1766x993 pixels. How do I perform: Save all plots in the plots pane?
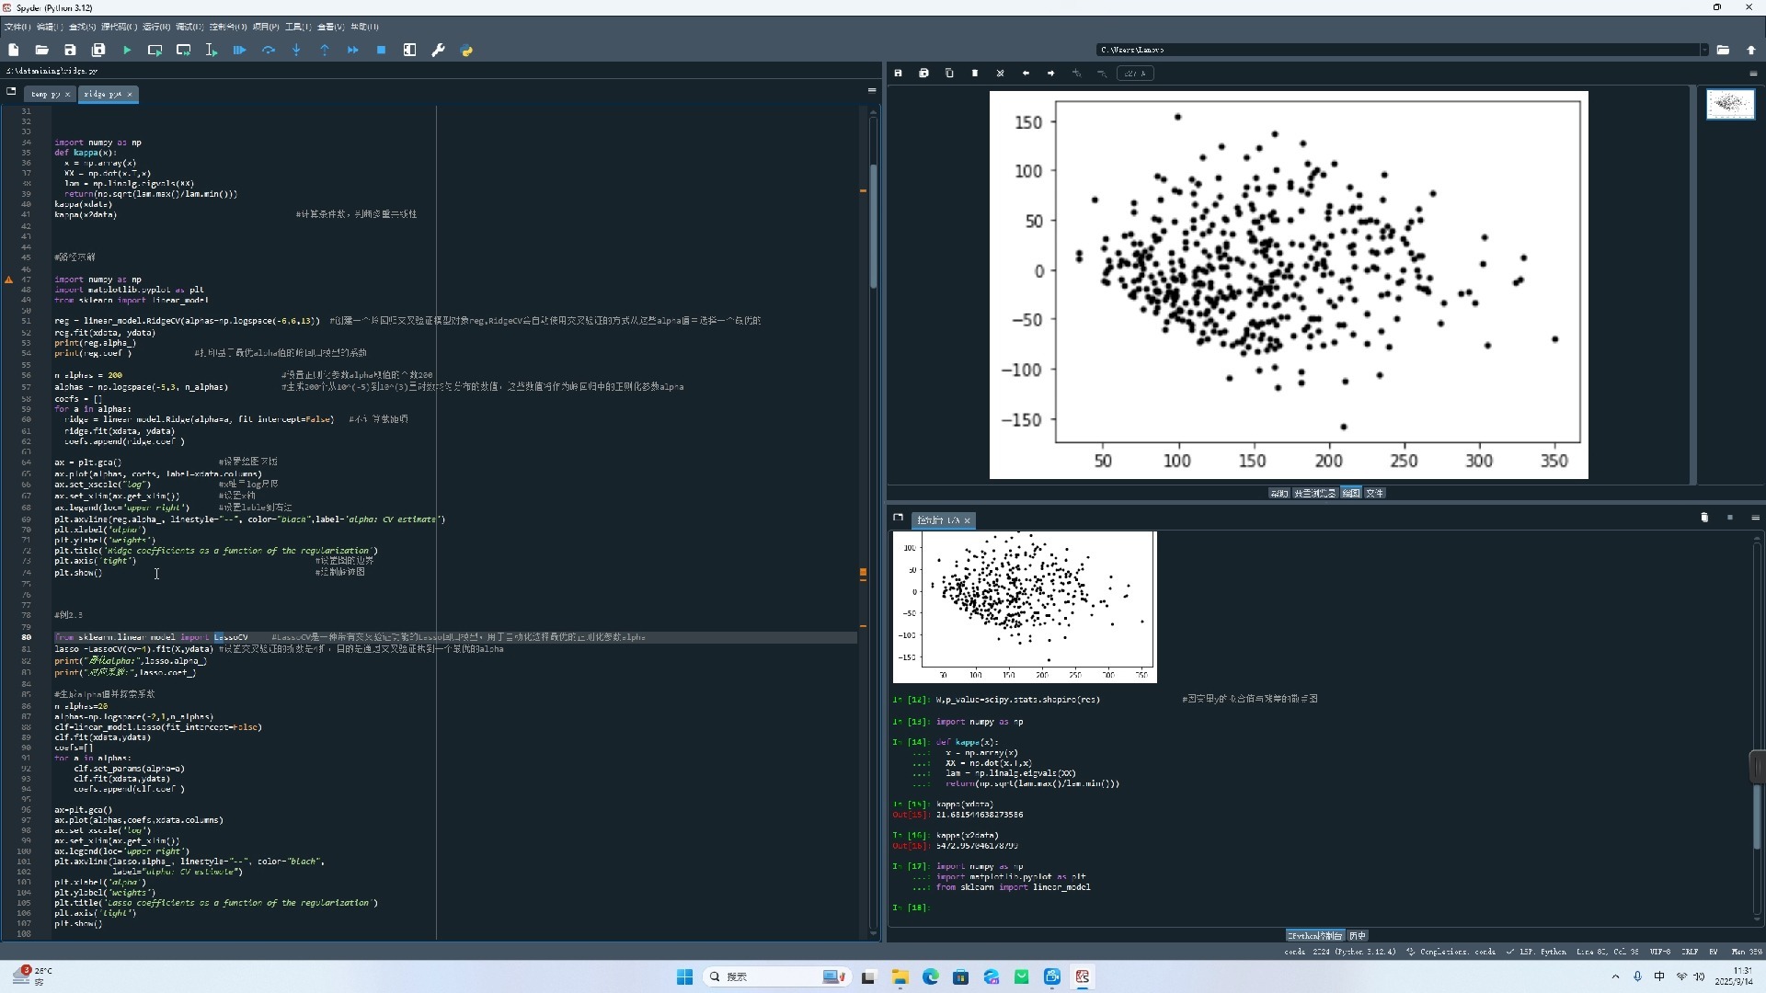click(x=923, y=73)
